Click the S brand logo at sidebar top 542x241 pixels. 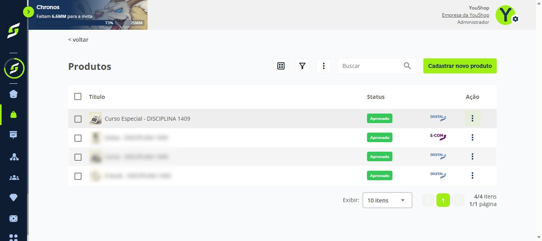click(x=13, y=31)
